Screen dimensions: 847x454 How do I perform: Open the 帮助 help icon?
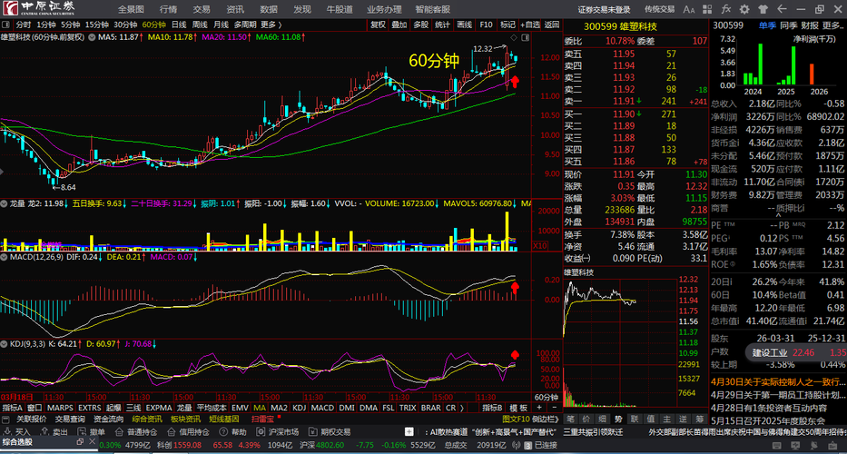tap(222, 432)
